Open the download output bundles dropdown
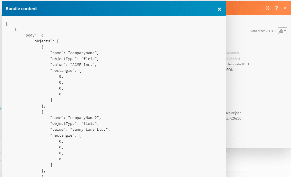The image size is (291, 177). (282, 31)
